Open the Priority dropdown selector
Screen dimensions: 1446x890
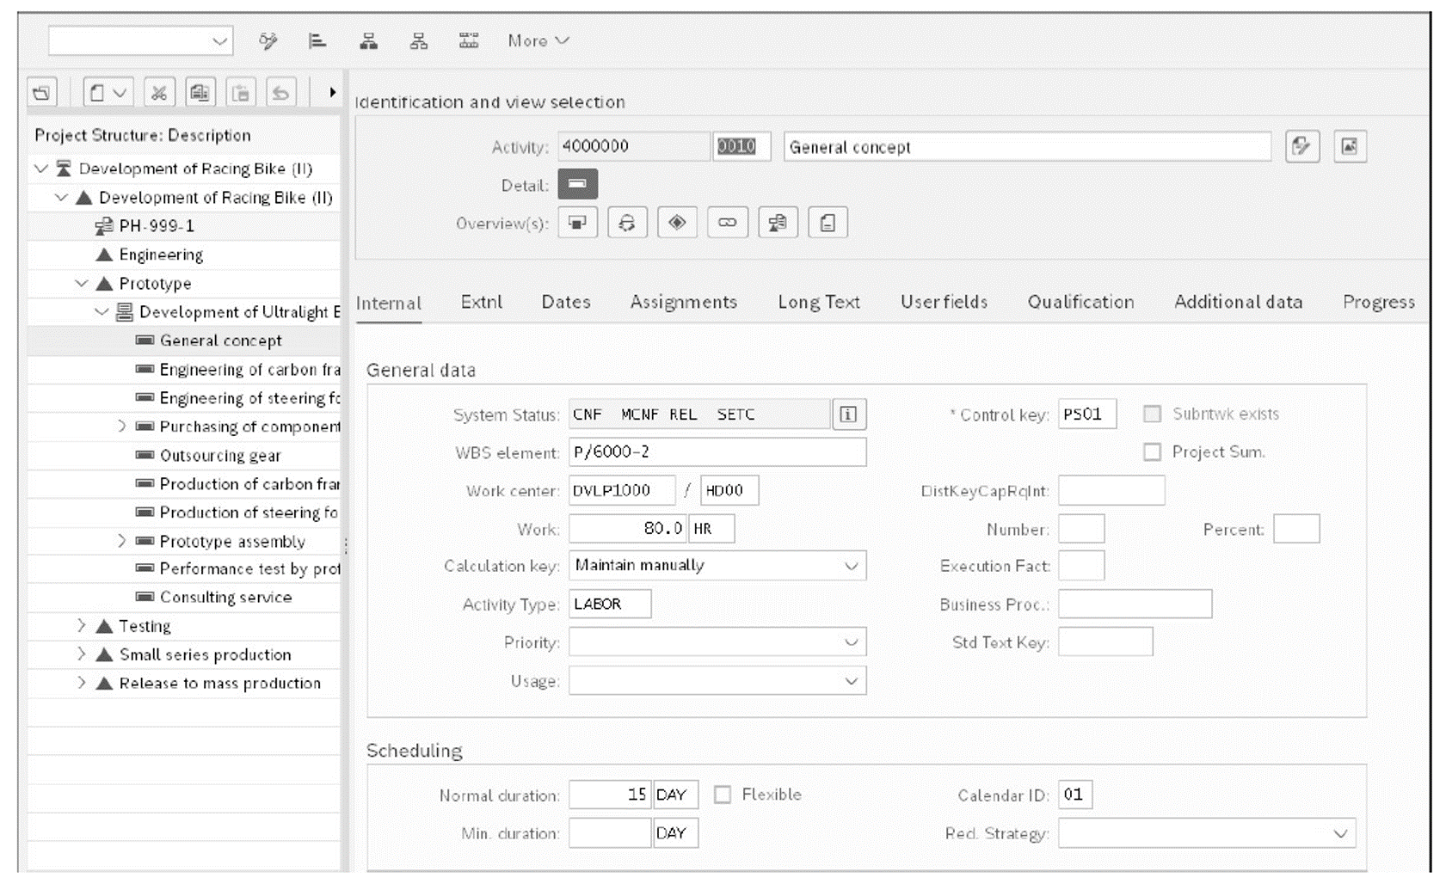click(850, 641)
